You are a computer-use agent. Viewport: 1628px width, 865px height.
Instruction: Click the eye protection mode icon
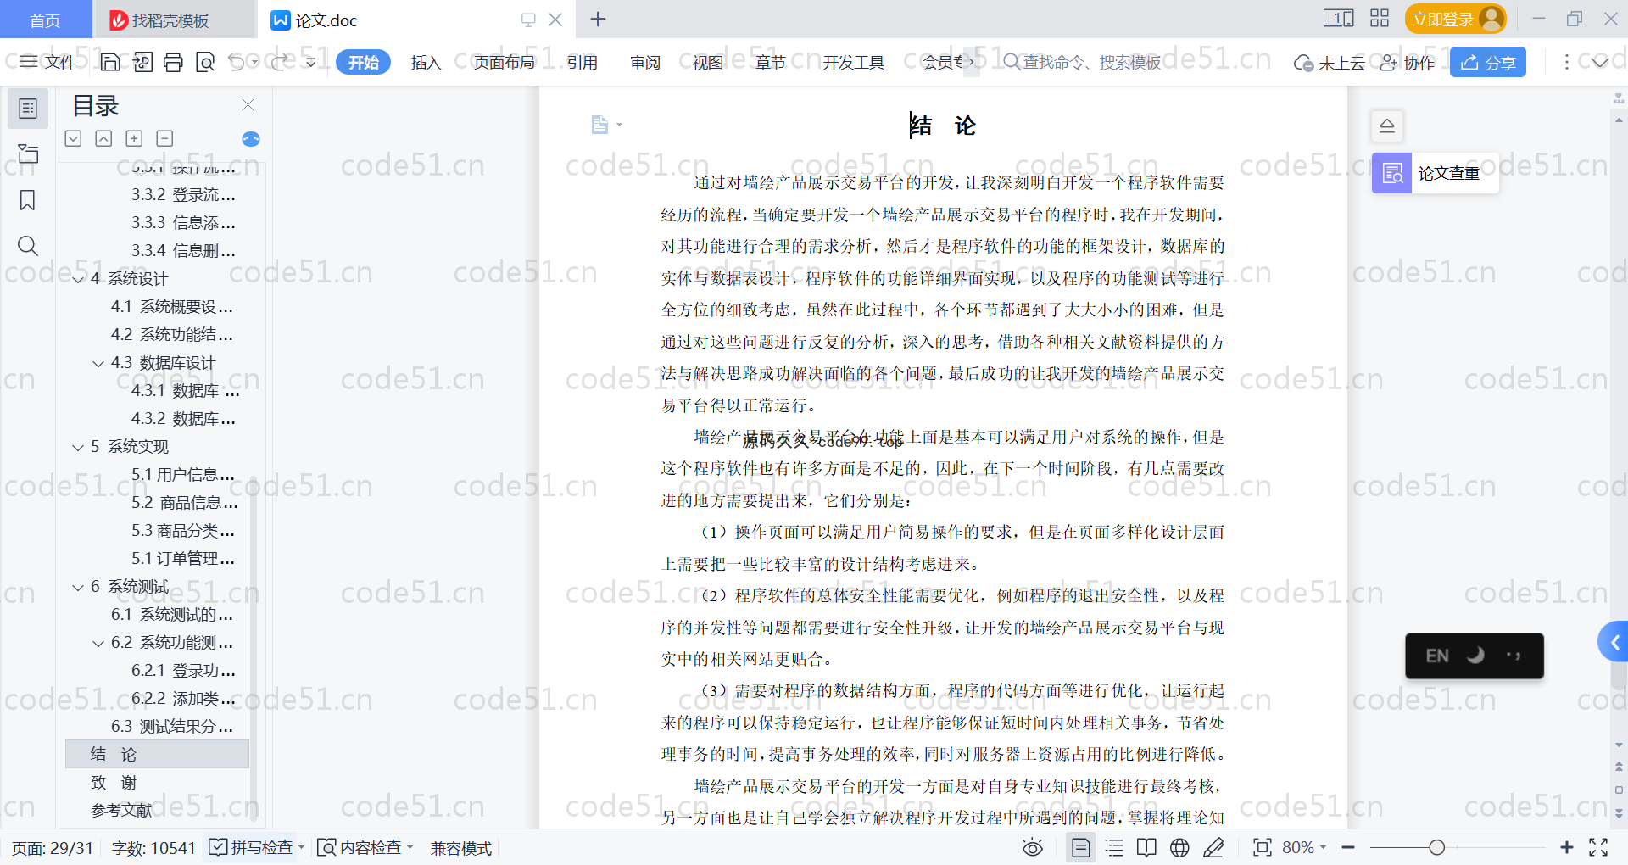pos(1032,847)
